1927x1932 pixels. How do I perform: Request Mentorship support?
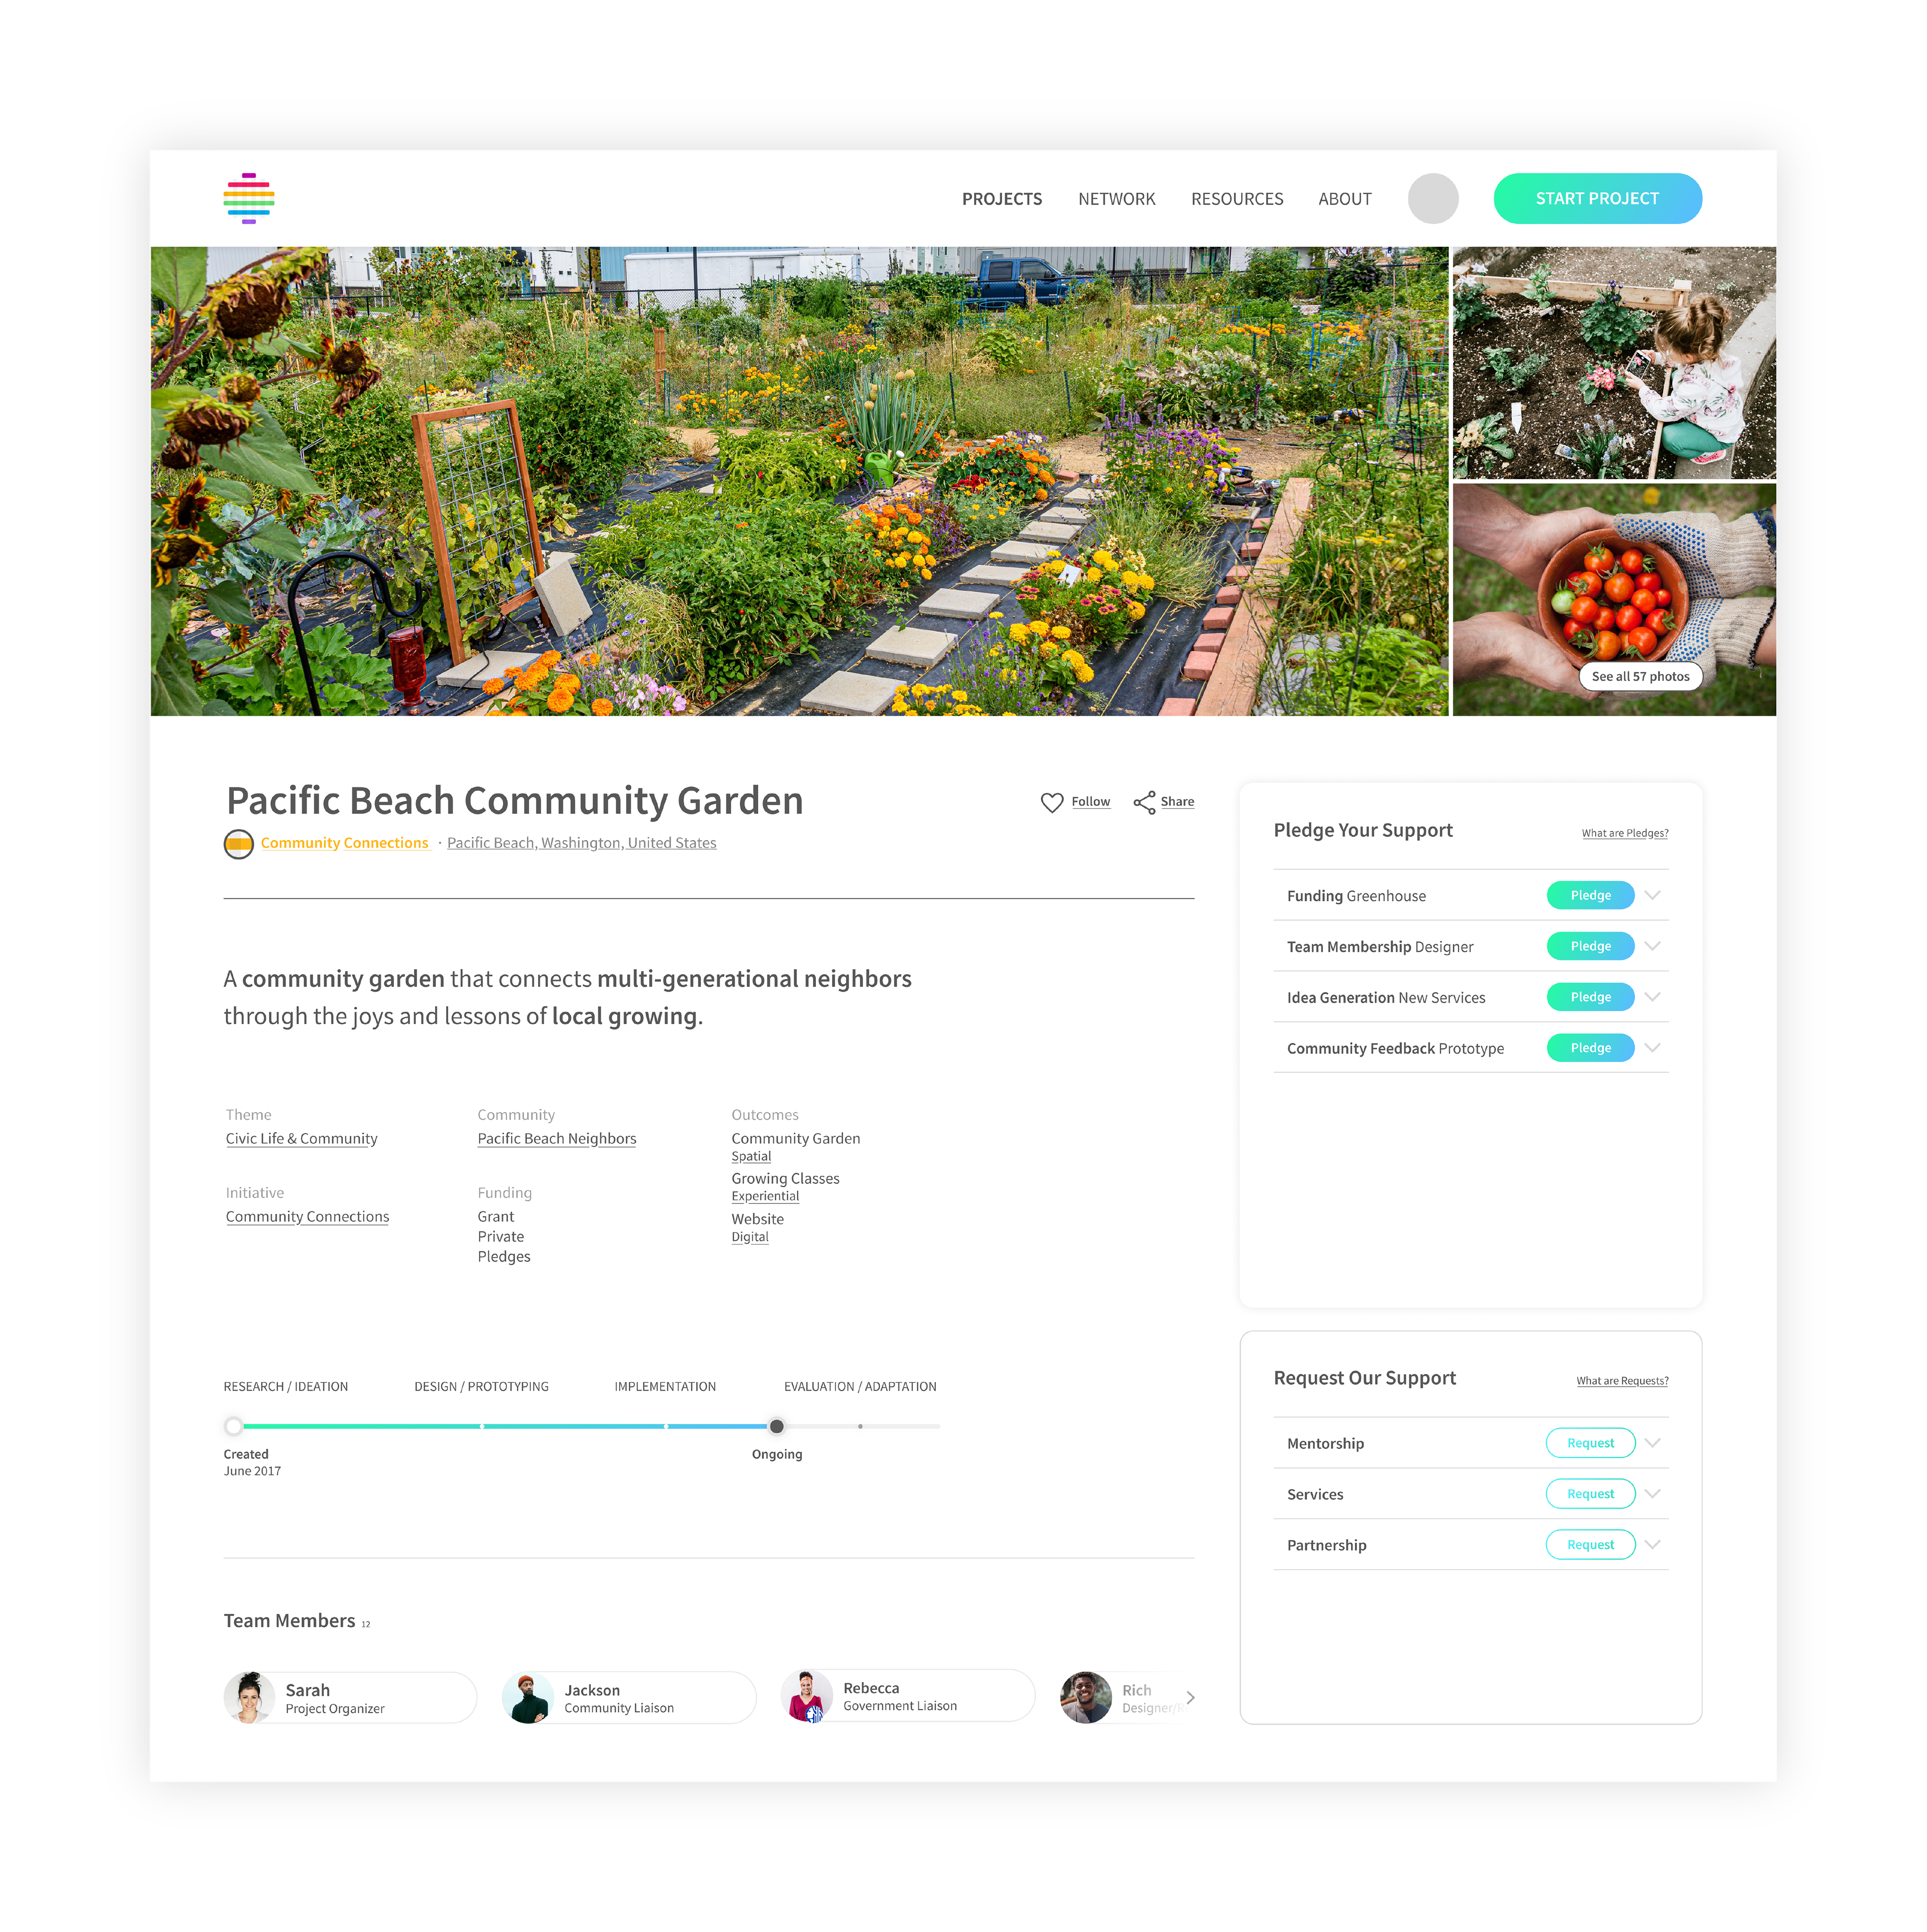coord(1590,1443)
